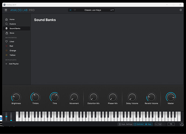
Task: Like preset using heart icon in header
Action: tap(75, 10)
